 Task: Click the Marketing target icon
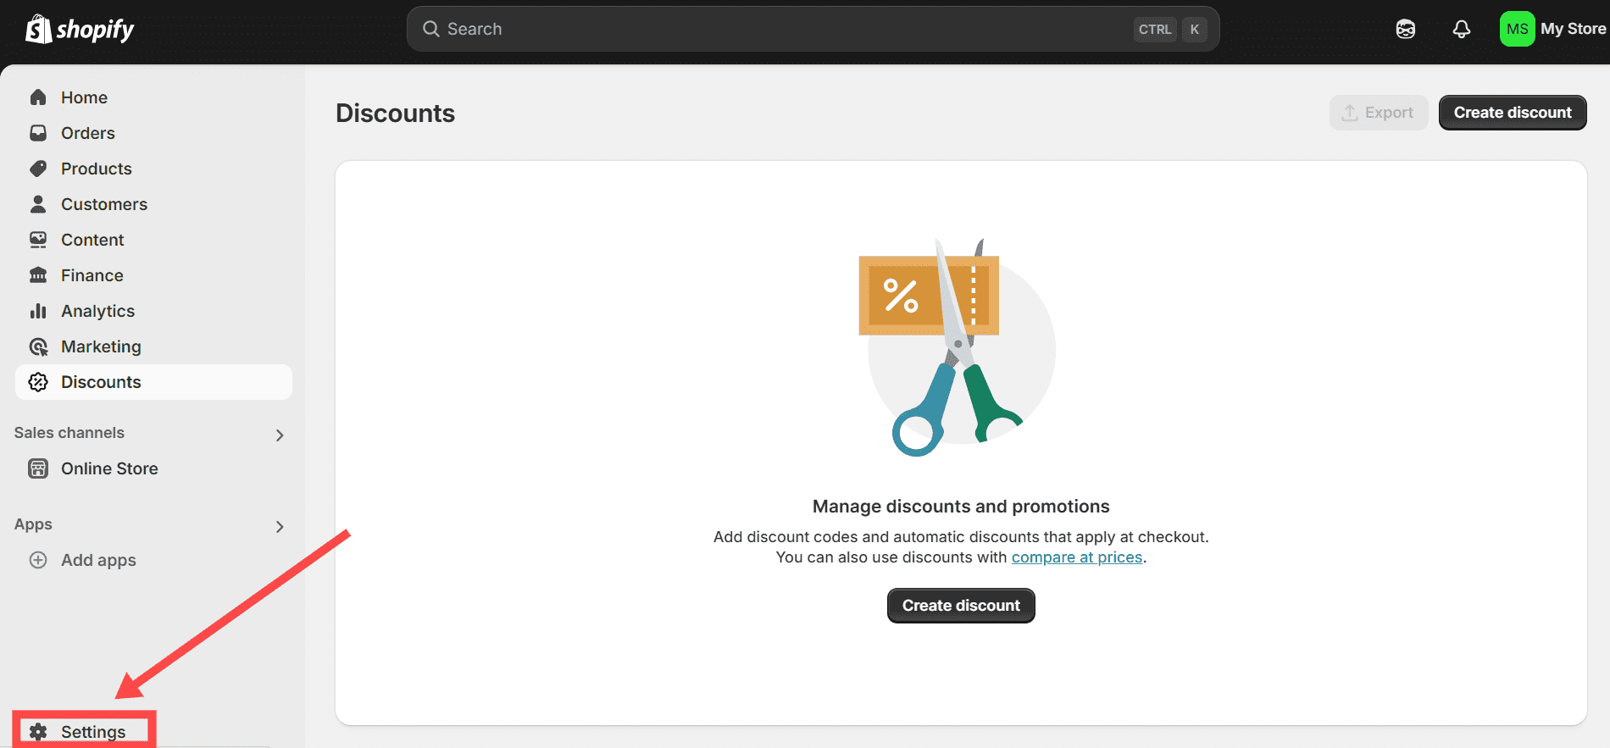click(38, 346)
